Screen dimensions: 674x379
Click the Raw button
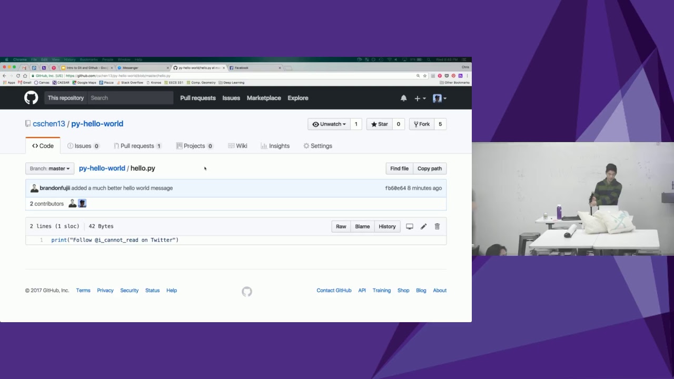click(341, 226)
